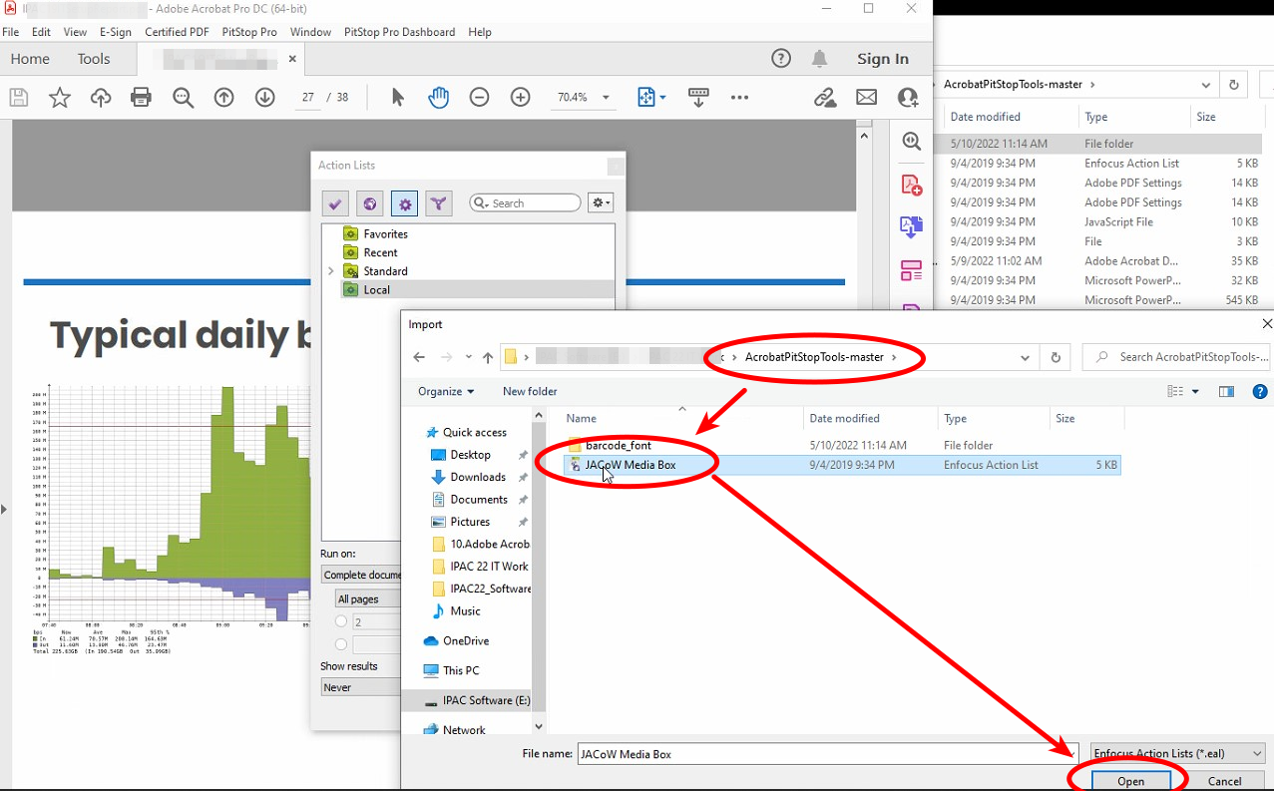Zoom in with the plus icon
Image resolution: width=1274 pixels, height=791 pixels.
(520, 97)
